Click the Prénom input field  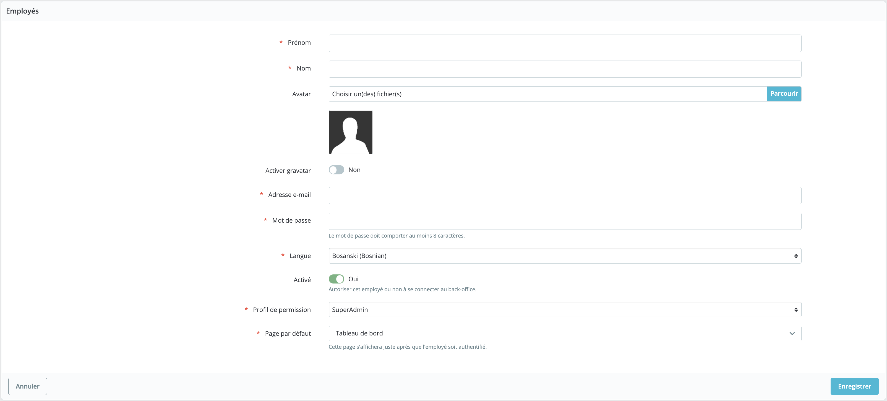point(565,43)
